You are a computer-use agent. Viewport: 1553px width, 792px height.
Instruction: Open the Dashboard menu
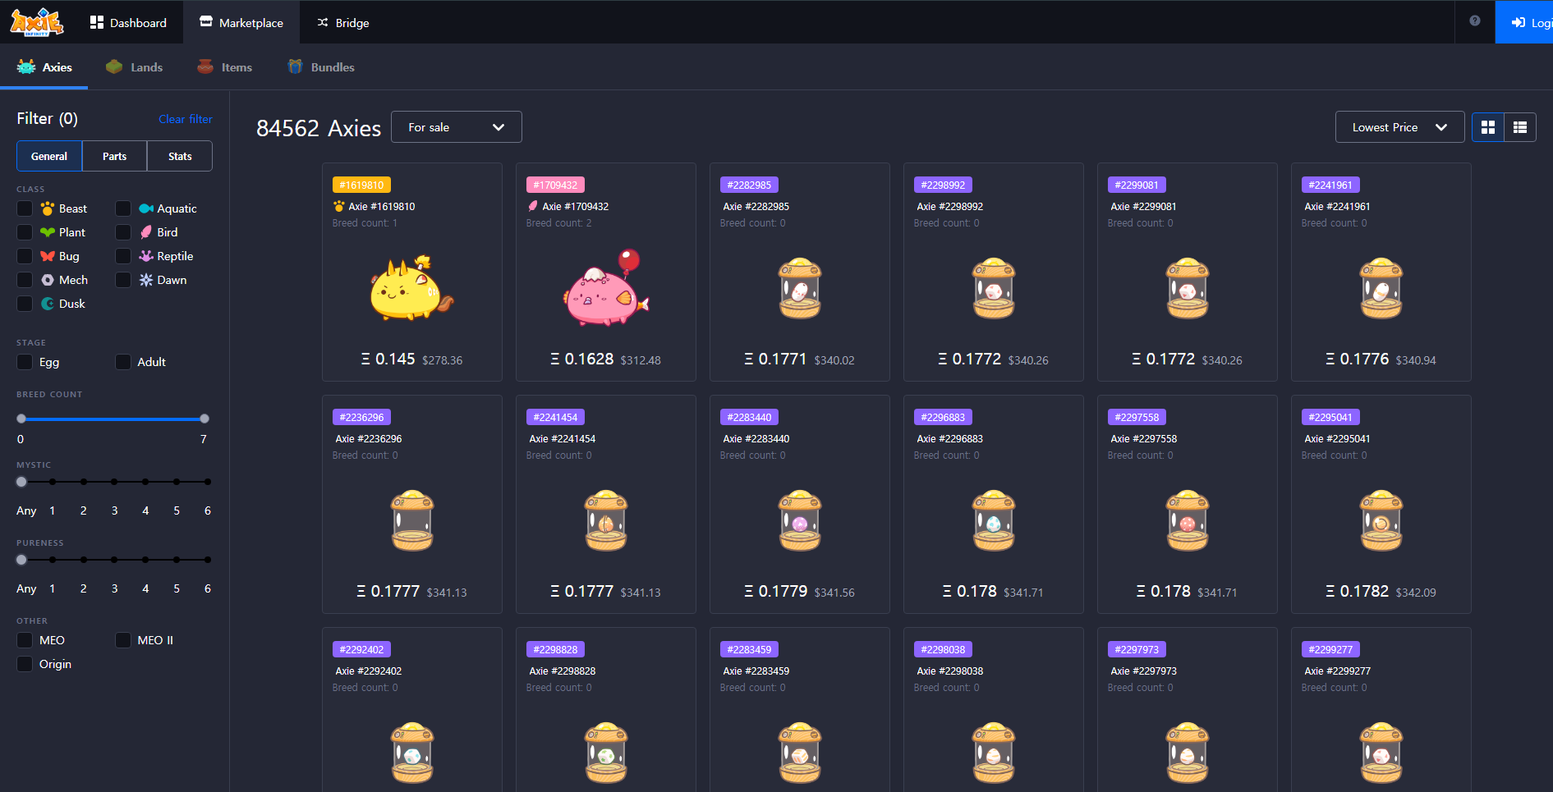[x=128, y=22]
